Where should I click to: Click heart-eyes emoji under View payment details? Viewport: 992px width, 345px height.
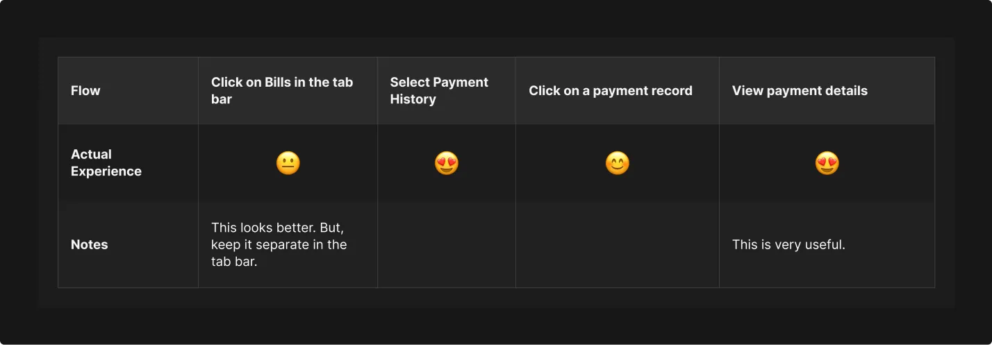click(827, 164)
